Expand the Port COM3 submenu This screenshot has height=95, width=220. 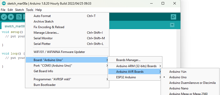tap(67, 66)
